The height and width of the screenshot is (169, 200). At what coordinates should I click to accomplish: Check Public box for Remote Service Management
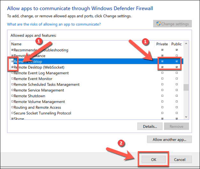[177, 90]
